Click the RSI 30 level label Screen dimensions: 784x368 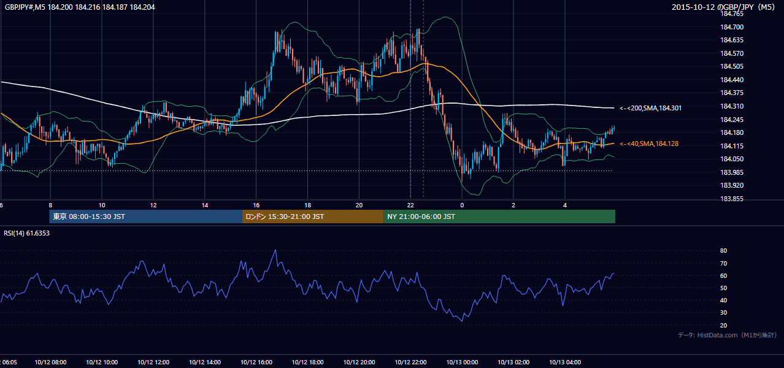click(x=723, y=313)
